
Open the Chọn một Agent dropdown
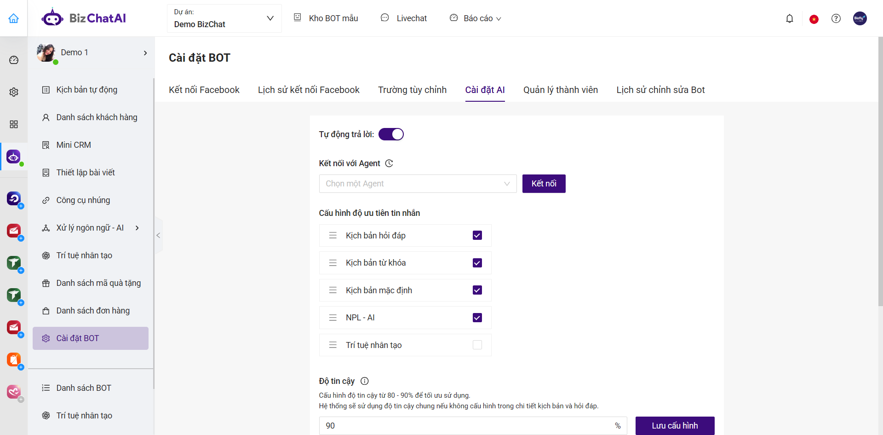pyautogui.click(x=418, y=184)
